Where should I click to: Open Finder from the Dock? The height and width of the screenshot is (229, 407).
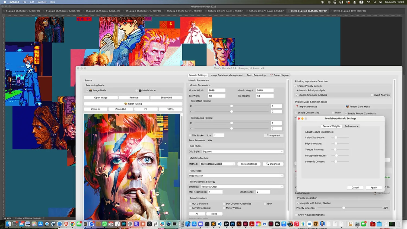(8, 224)
